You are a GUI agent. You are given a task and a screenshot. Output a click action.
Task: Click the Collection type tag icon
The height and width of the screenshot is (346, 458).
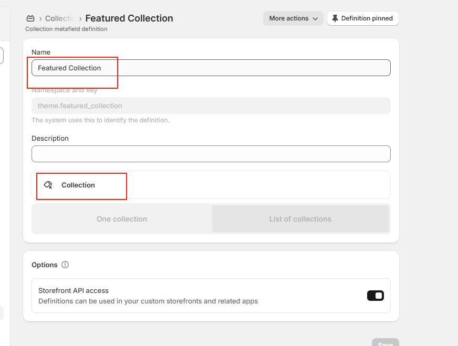(x=48, y=185)
